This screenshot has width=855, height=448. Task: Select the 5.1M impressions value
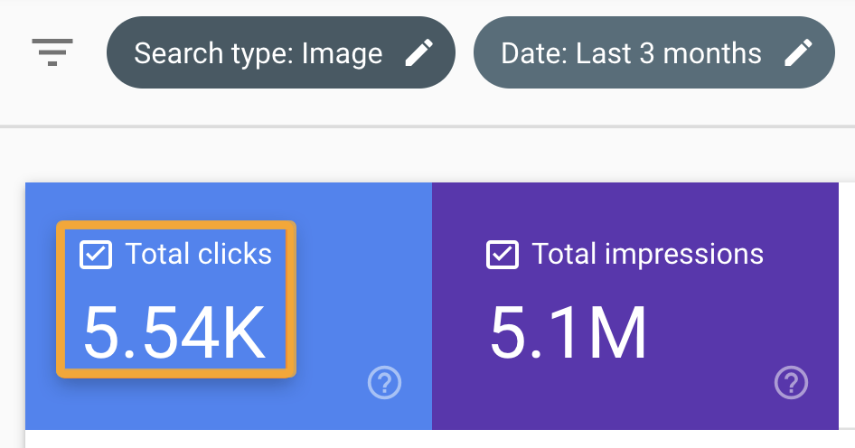pyautogui.click(x=568, y=332)
